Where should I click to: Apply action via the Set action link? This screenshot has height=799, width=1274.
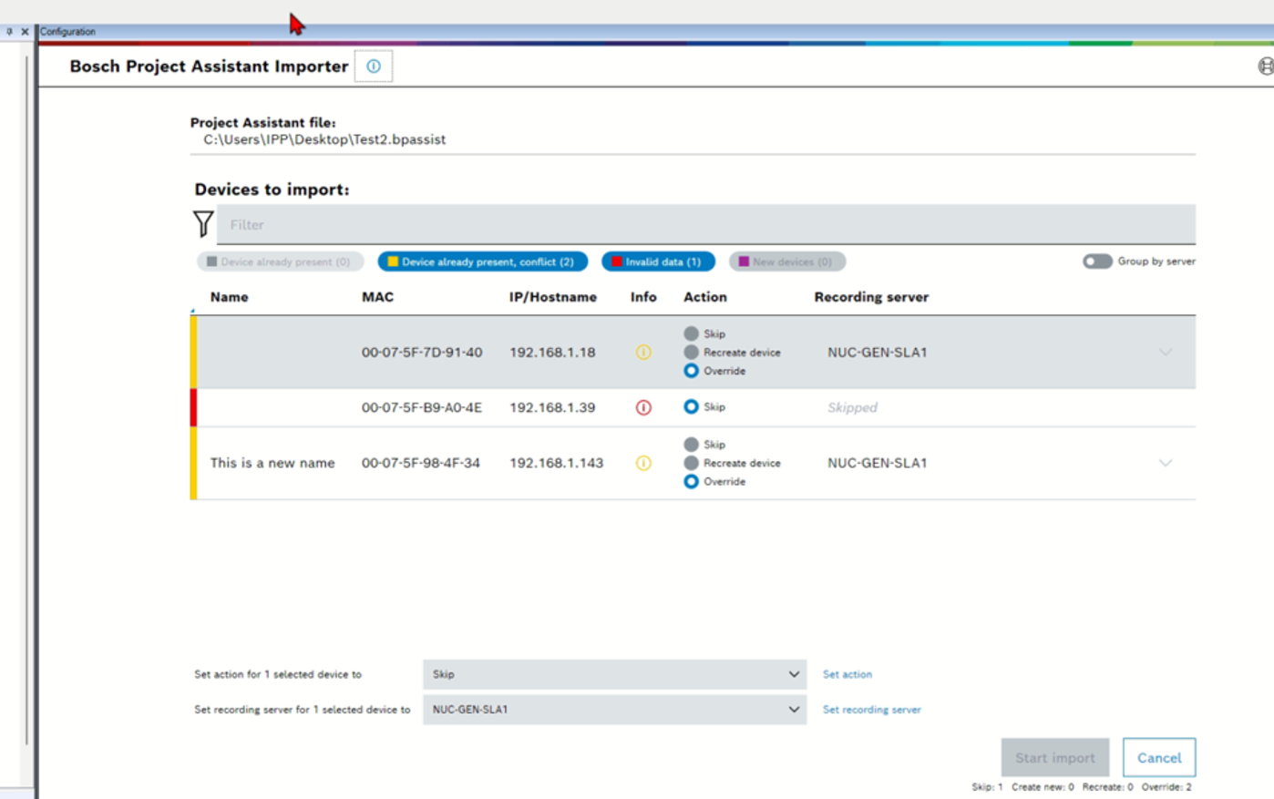(847, 674)
